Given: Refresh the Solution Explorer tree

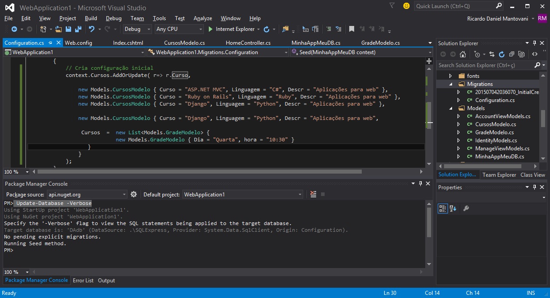Looking at the screenshot, I should (x=501, y=54).
